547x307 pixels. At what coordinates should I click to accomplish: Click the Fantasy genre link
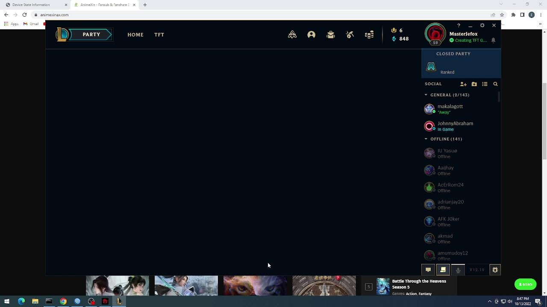pos(425,294)
